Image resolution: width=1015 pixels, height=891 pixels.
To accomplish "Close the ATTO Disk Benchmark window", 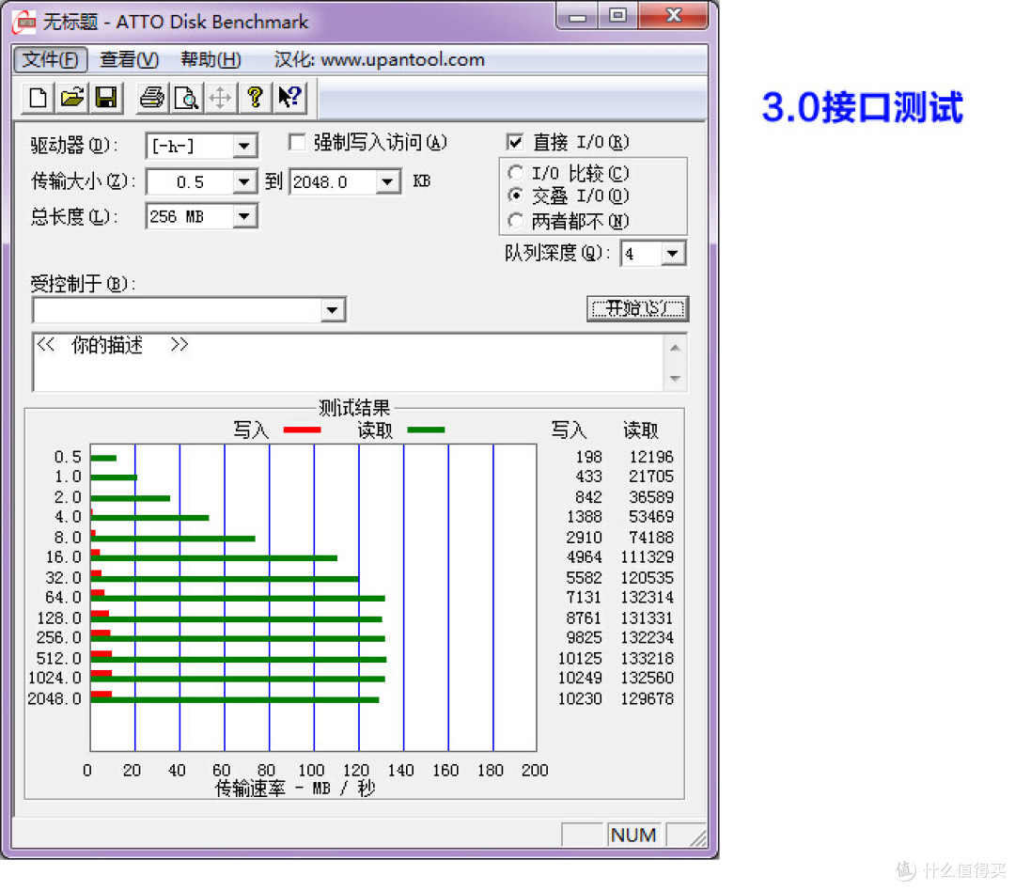I will tap(673, 16).
